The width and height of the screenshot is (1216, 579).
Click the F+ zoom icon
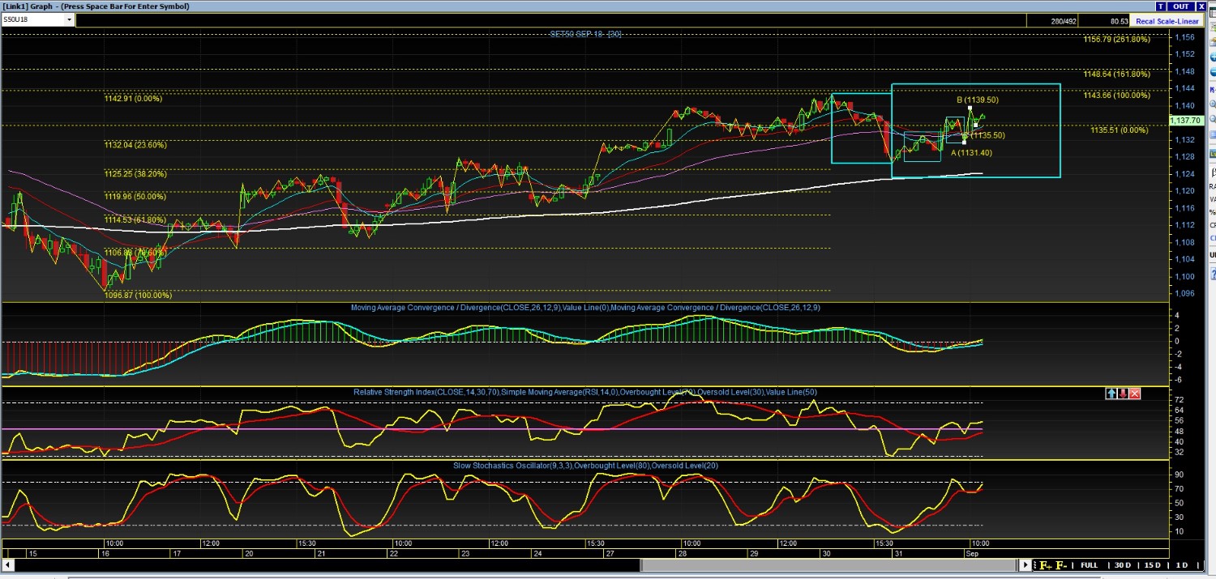(1046, 565)
